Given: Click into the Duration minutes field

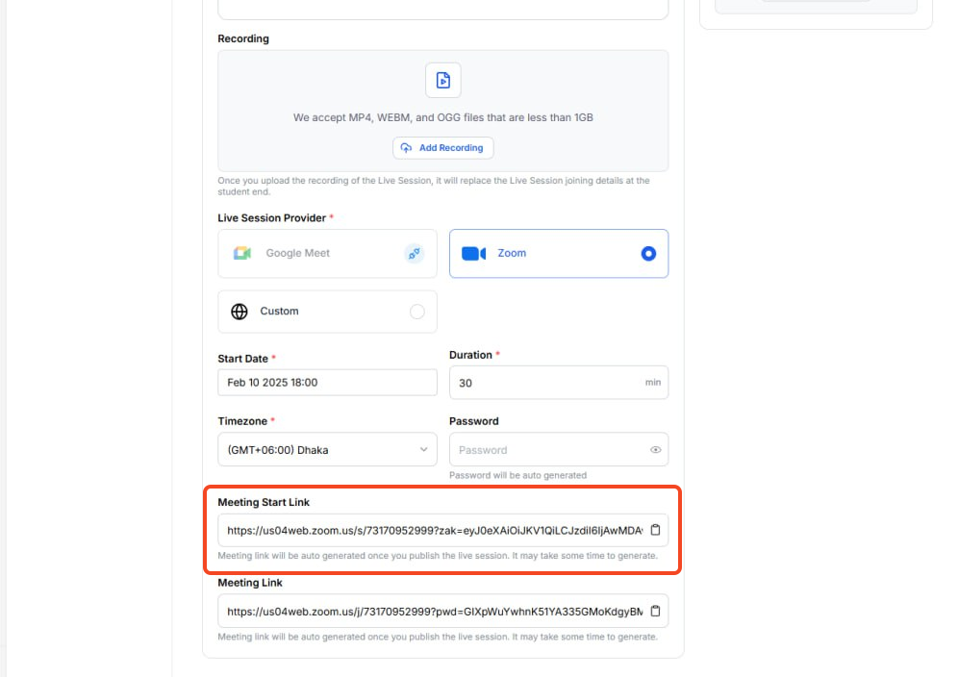Looking at the screenshot, I should pyautogui.click(x=543, y=383).
